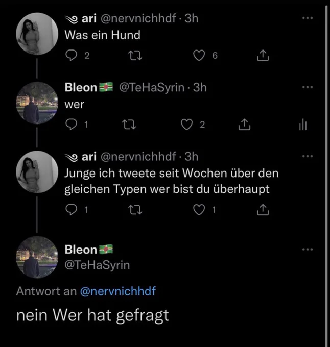330x347 pixels.
Task: View analytics for the "wer" tweet
Action: tap(303, 125)
